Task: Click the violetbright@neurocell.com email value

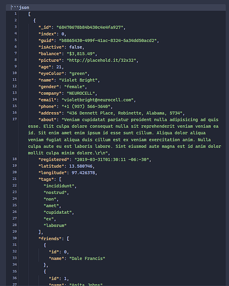Action: click(98, 100)
